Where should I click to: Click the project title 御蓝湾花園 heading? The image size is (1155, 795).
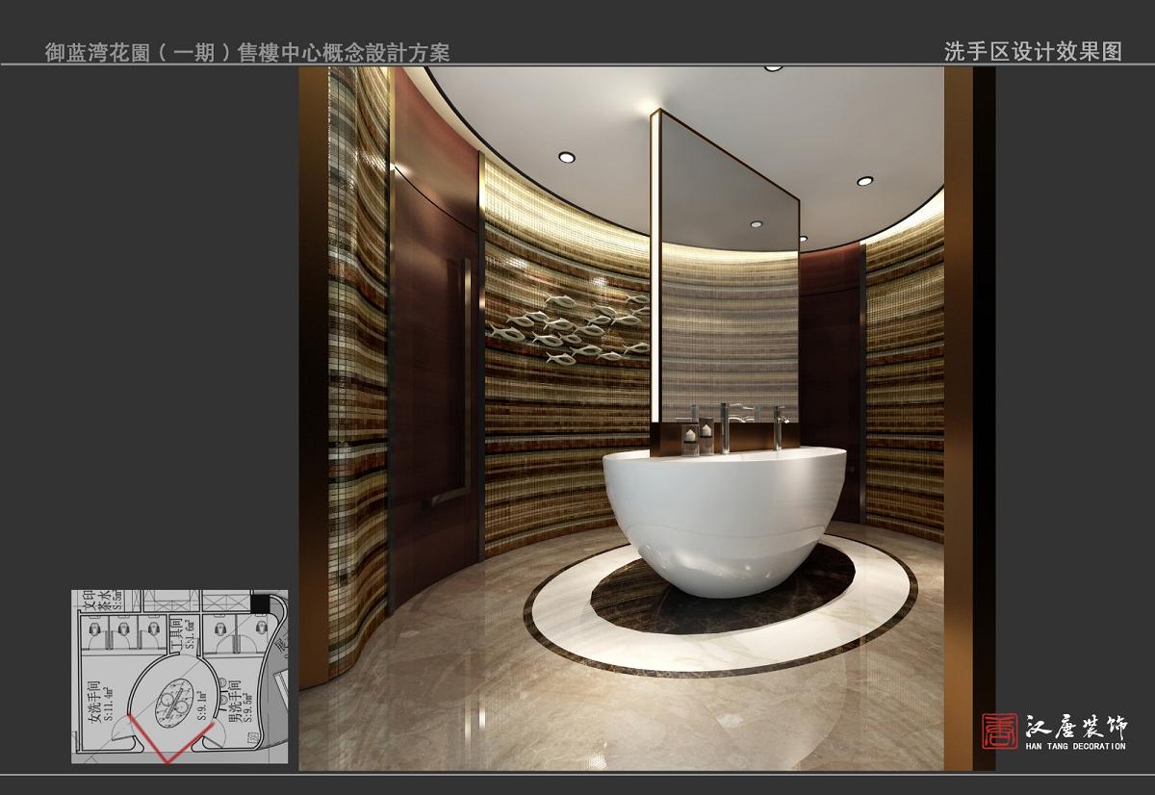coord(247,52)
